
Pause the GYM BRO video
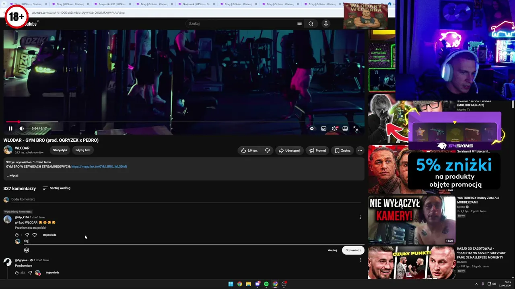[x=10, y=128]
